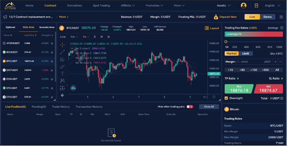This screenshot has width=287, height=146.
Task: Select the Text annotation tool
Action: 62,73
